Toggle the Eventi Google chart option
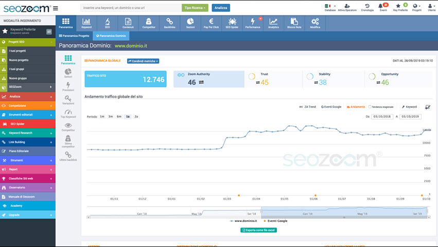This screenshot has height=247, width=438. (331, 107)
